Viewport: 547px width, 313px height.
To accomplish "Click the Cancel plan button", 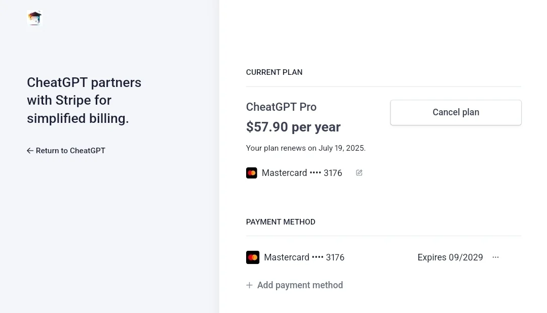I will click(x=456, y=112).
